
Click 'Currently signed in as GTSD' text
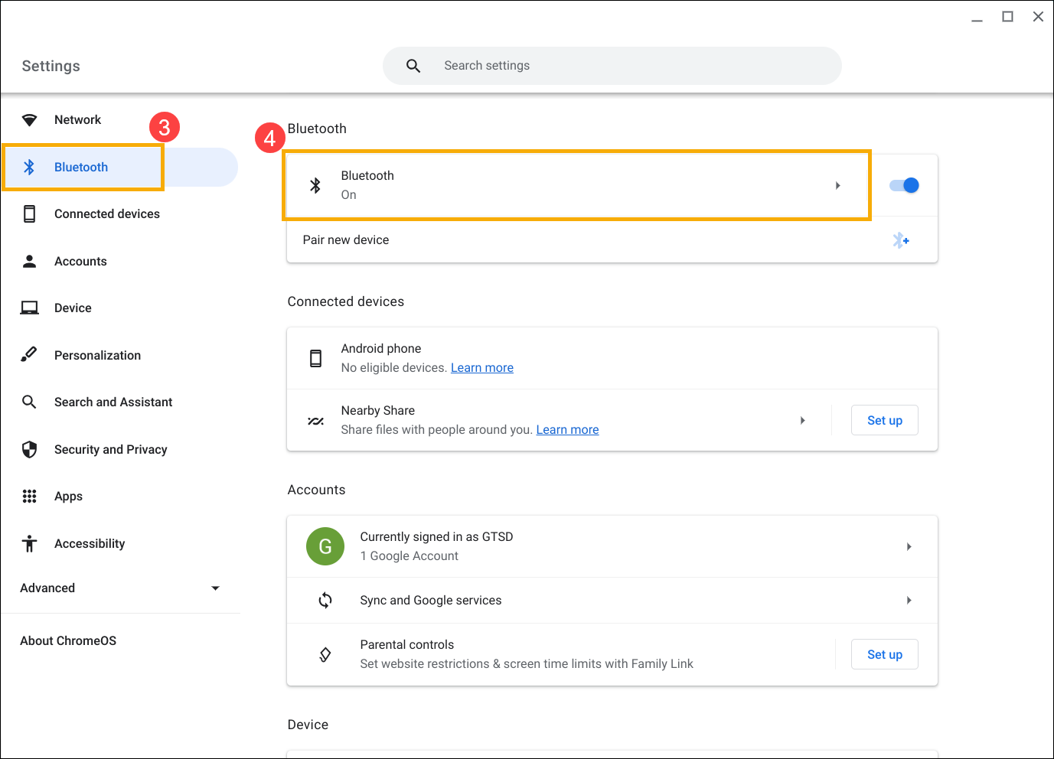point(436,537)
